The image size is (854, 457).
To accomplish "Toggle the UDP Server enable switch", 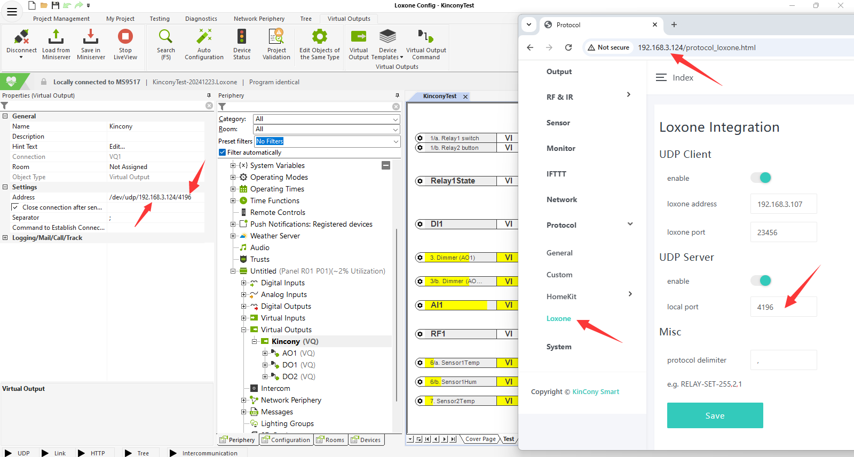I will pos(761,280).
